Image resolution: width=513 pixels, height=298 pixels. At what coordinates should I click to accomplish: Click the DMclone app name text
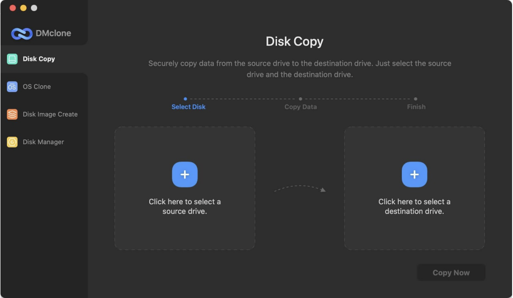point(53,33)
